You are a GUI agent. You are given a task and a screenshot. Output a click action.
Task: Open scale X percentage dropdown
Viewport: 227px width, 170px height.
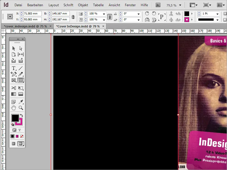104,14
